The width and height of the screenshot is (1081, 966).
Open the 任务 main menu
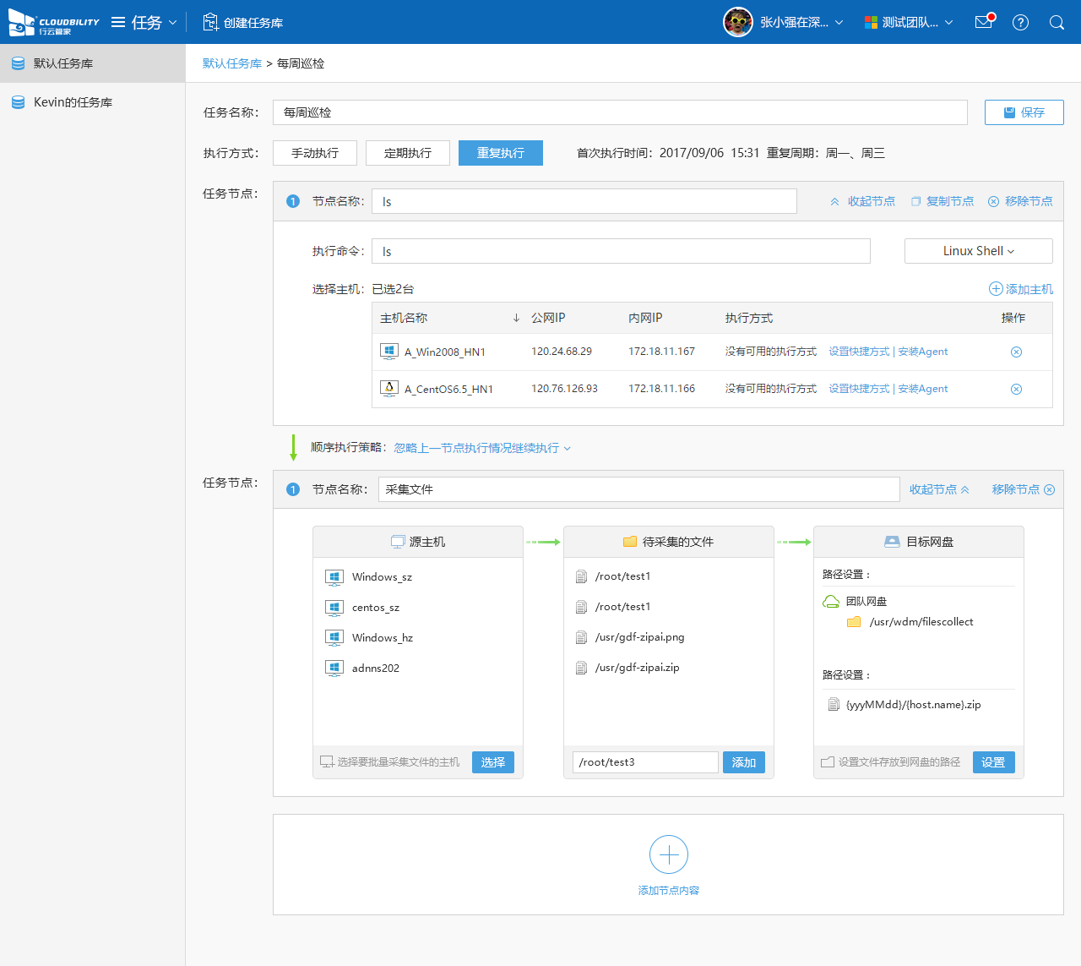pyautogui.click(x=145, y=22)
